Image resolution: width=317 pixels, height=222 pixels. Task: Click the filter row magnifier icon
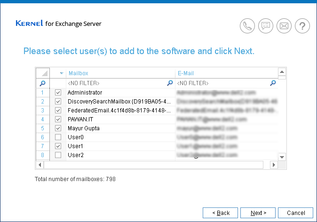43,83
